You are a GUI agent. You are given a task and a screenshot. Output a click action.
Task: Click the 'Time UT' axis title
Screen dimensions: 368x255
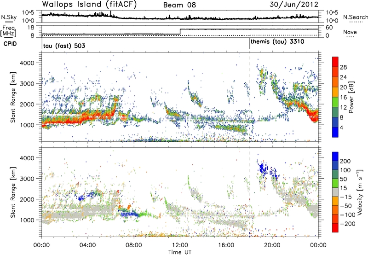[180, 252]
